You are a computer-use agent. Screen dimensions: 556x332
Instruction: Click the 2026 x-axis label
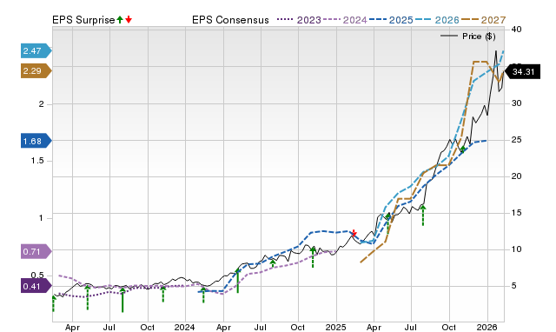[486, 327]
